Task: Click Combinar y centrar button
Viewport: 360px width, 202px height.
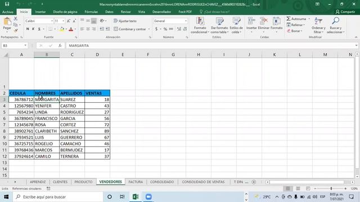Action: (130, 29)
